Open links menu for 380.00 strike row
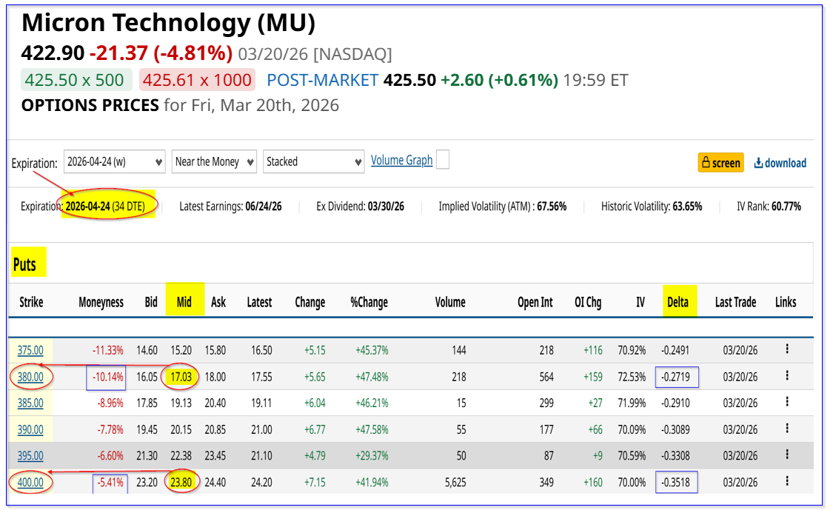 coord(786,376)
